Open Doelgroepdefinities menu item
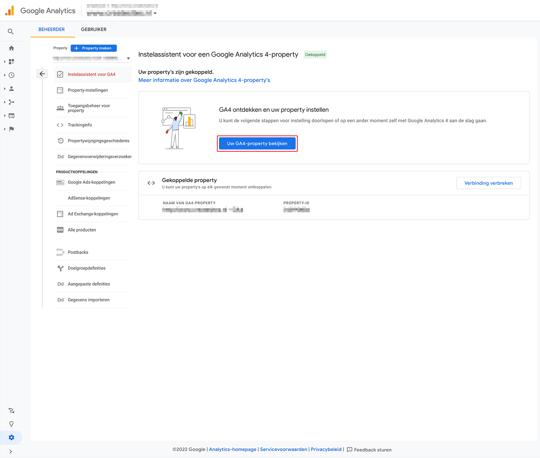Viewport: 540px width, 458px height. point(93,268)
